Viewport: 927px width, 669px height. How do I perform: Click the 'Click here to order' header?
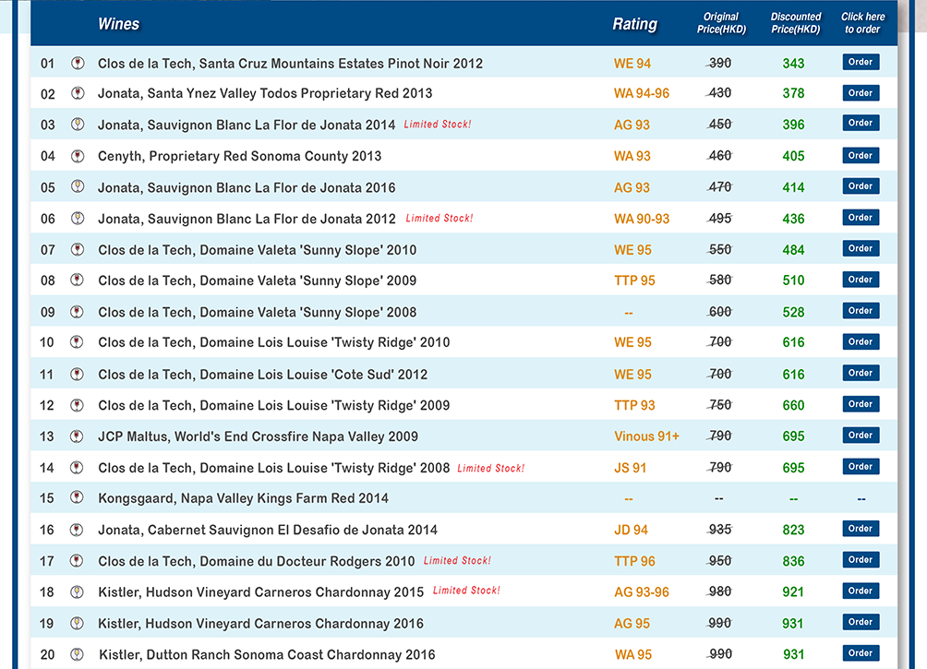[x=863, y=23]
